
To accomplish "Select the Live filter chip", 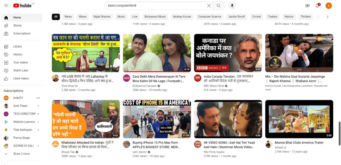I will click(135, 17).
